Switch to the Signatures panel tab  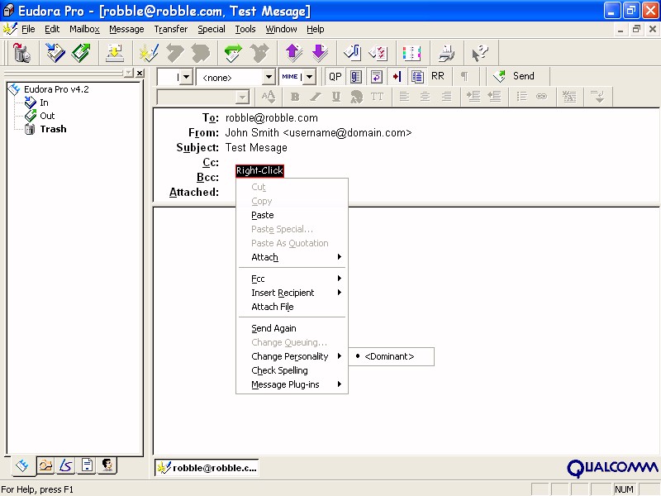[66, 465]
